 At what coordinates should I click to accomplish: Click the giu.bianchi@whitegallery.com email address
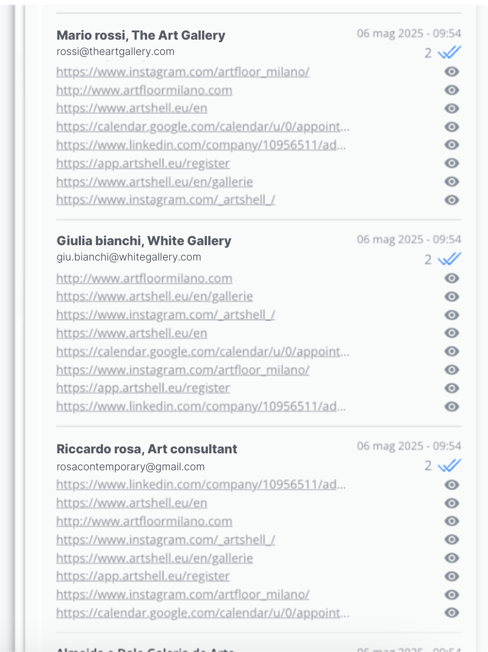[x=129, y=257]
